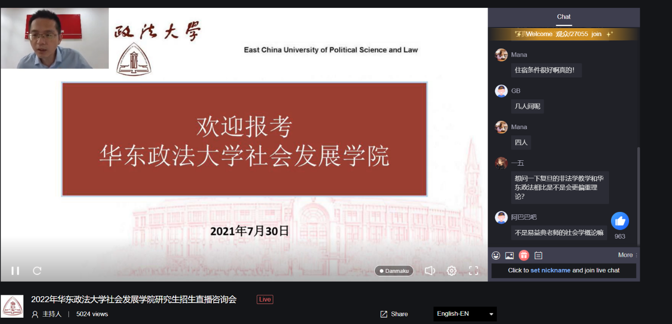Viewport: 672px width, 324px height.
Task: Click the Welcome 观众/27055 join banner
Action: (x=564, y=34)
